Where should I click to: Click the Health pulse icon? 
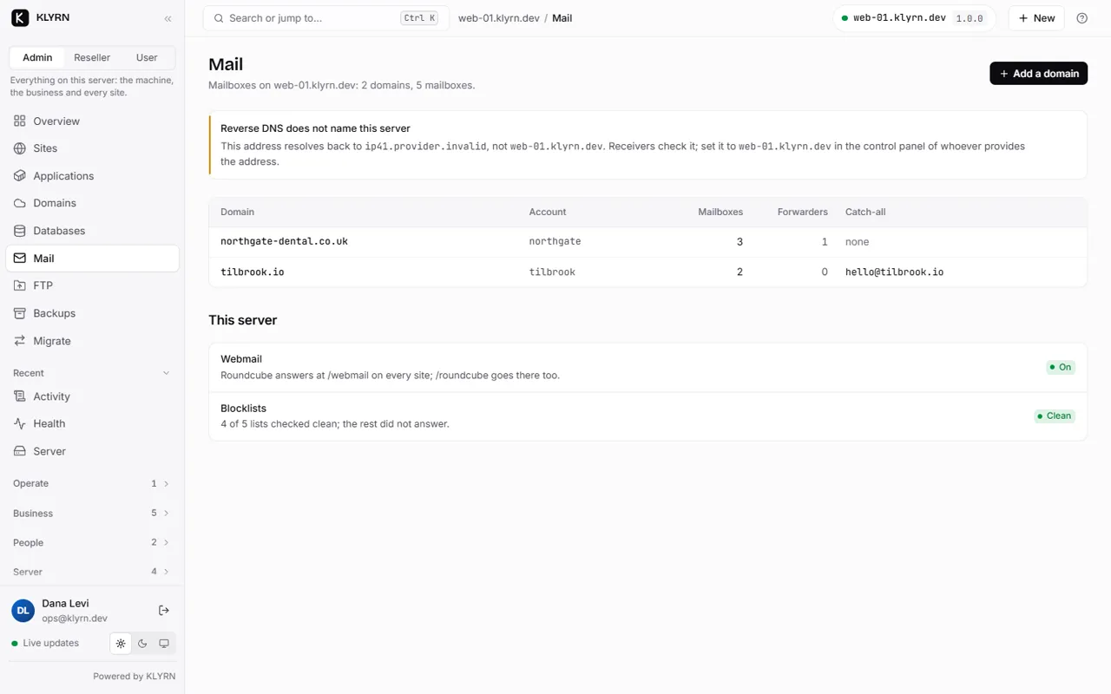(20, 423)
